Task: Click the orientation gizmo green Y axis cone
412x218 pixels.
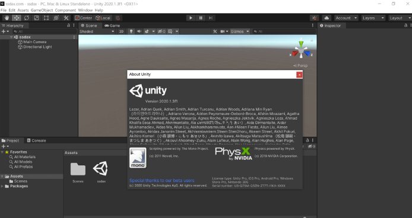Action: [x=301, y=44]
